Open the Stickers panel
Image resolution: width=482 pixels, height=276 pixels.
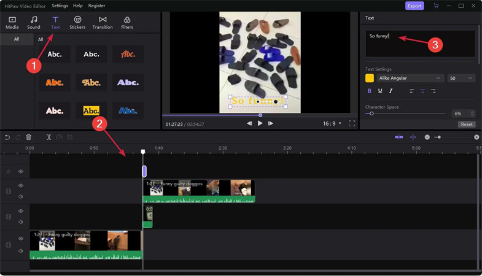click(77, 23)
